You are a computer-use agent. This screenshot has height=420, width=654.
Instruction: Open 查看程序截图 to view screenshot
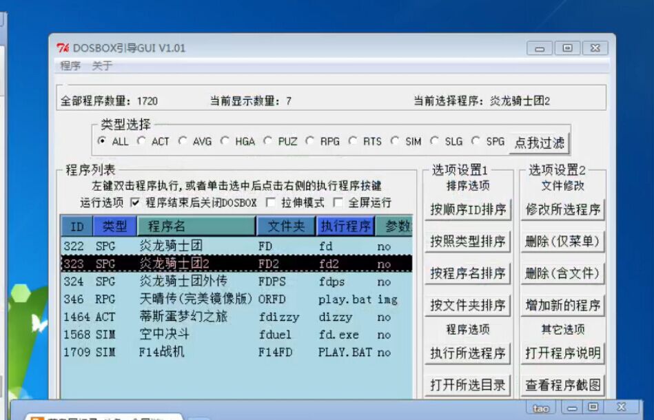[x=562, y=385]
